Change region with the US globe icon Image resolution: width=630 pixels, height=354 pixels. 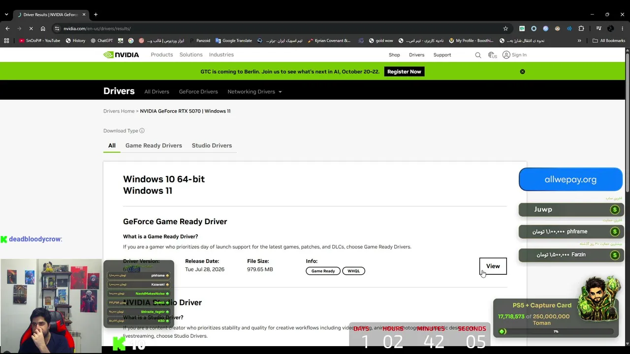point(492,55)
